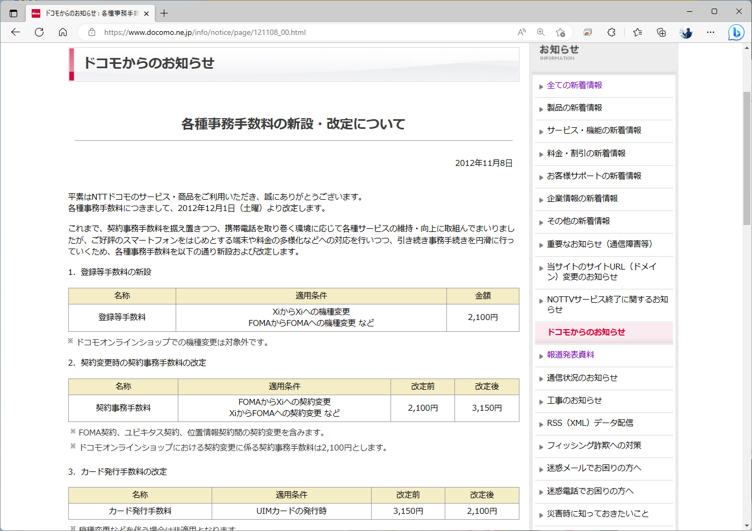
Task: Open その他の新着情報 link
Action: 579,221
